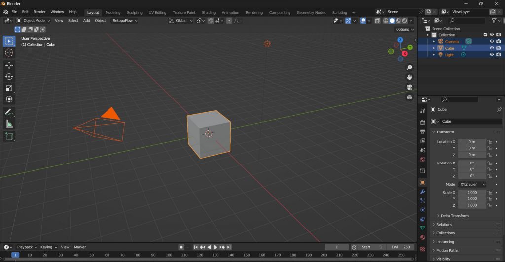The width and height of the screenshot is (505, 262).
Task: Switch to wireframe viewport shading
Action: (x=385, y=21)
